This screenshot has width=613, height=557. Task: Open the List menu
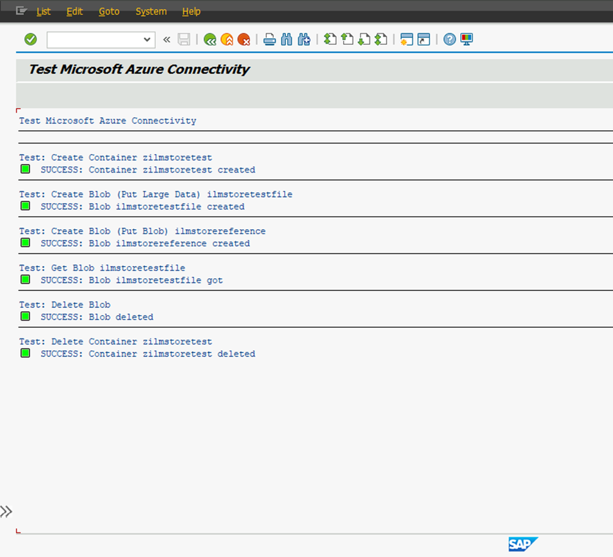[x=44, y=11]
